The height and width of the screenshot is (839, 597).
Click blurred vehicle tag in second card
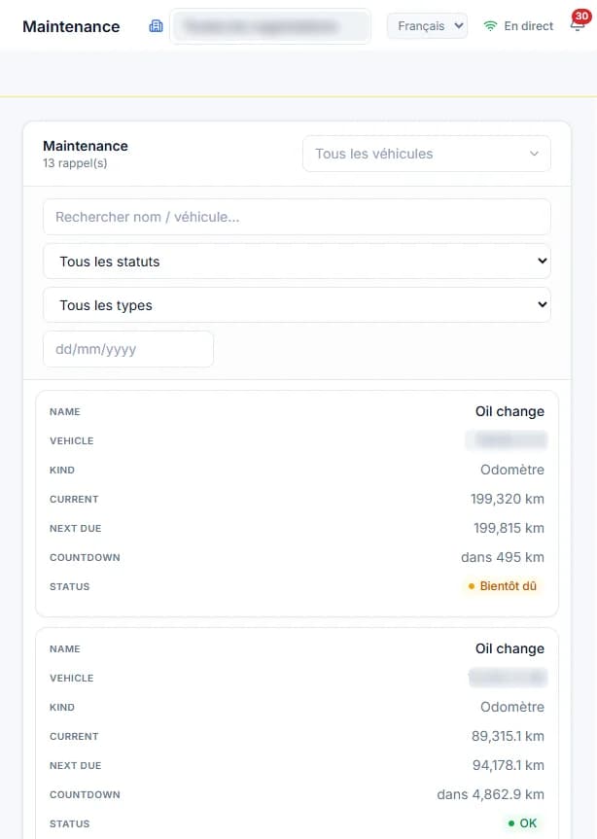coord(508,677)
